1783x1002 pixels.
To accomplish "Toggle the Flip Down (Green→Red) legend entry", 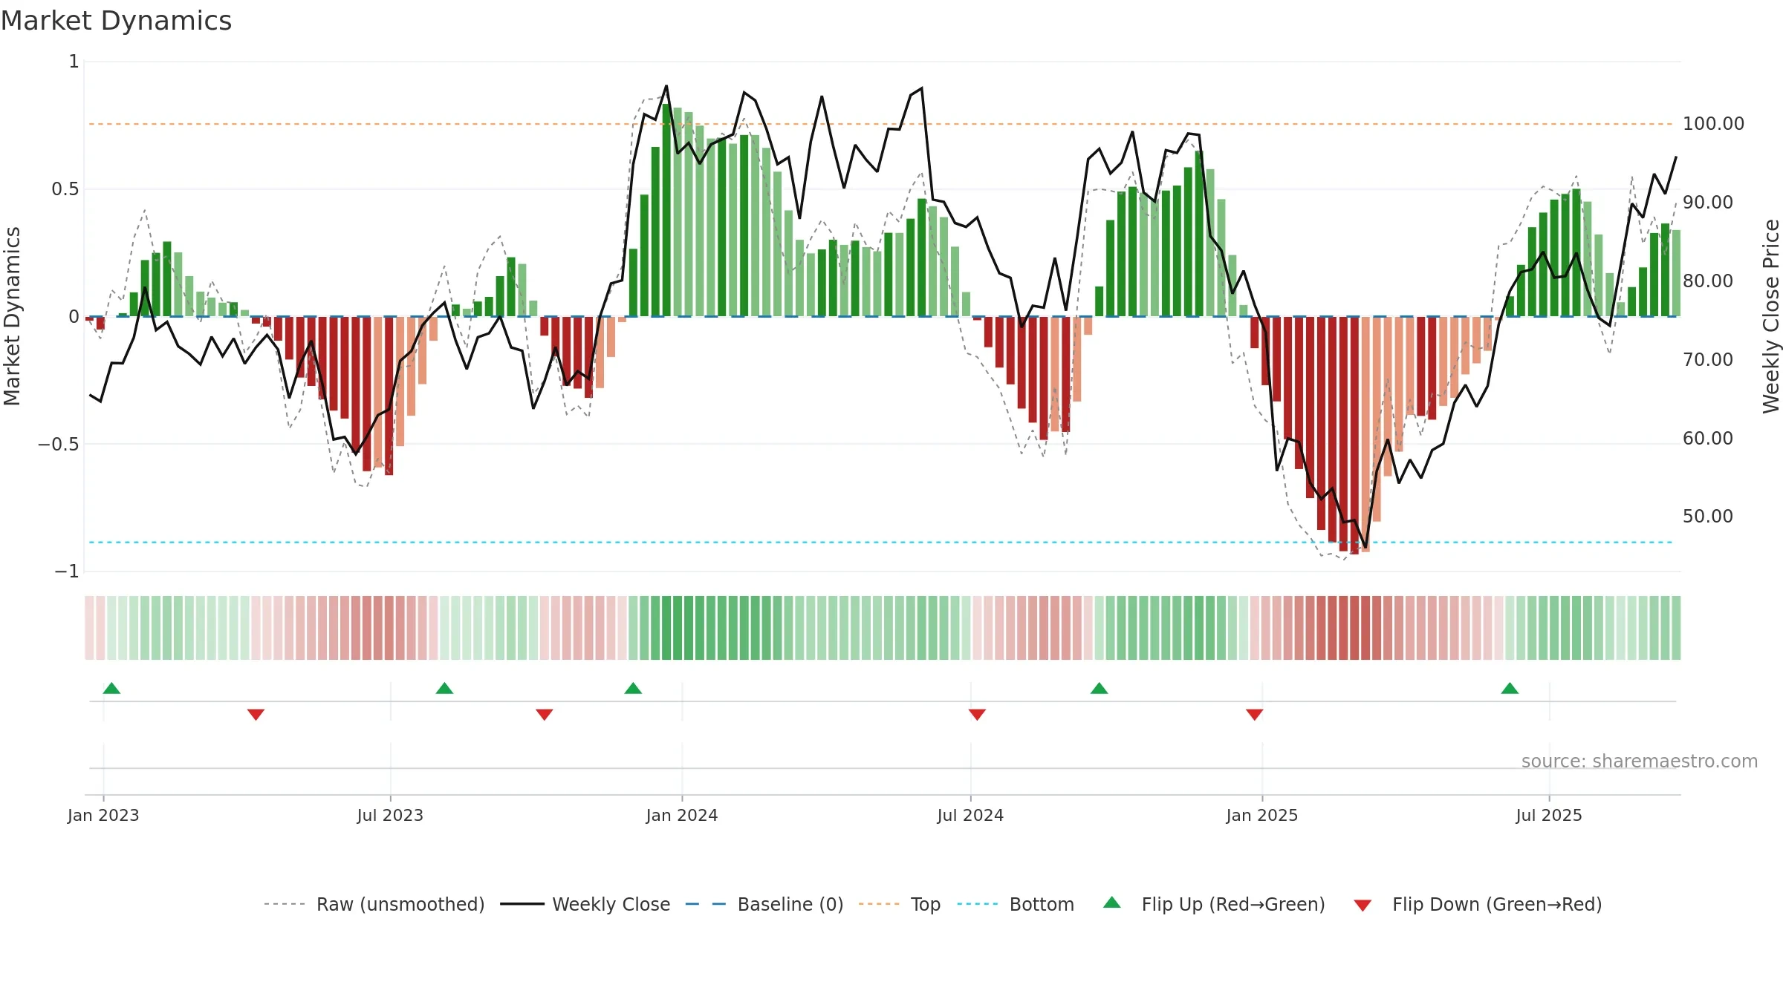I will [x=1478, y=904].
